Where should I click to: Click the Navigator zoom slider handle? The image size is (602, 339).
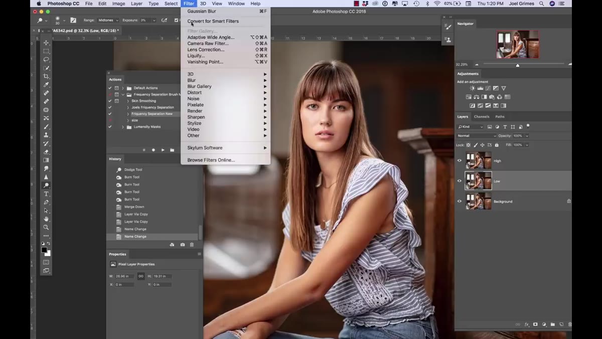pyautogui.click(x=518, y=65)
